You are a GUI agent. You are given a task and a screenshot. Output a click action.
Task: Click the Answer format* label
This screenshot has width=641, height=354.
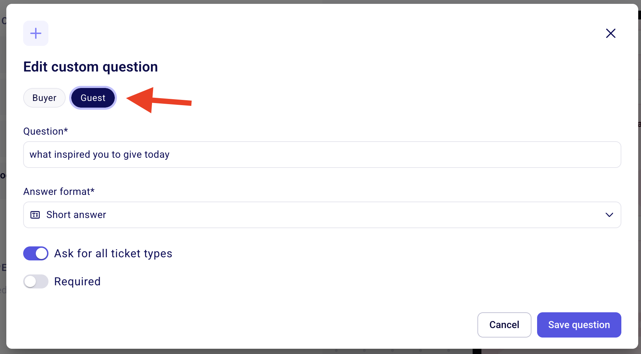coord(59,192)
